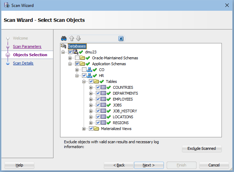
Task: Uncheck the DEPARTMENTS table checkbox
Action: click(98, 93)
